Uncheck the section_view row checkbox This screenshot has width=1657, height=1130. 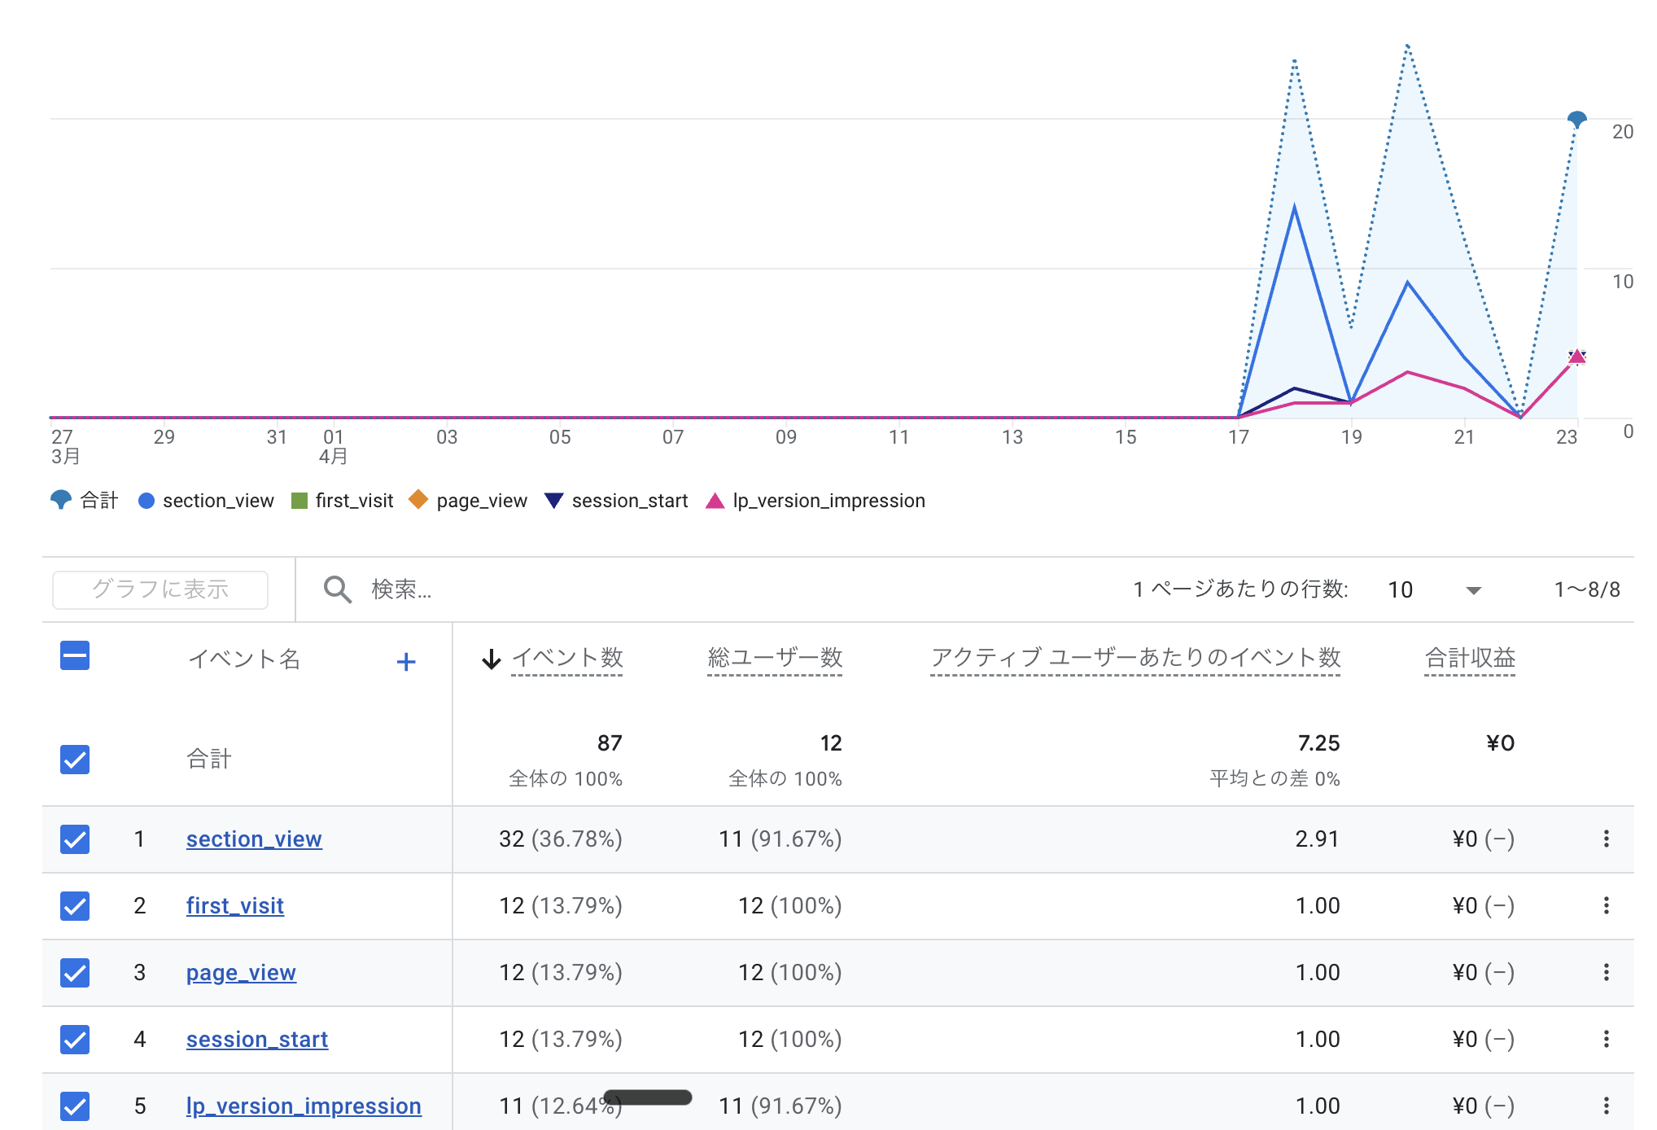coord(75,839)
